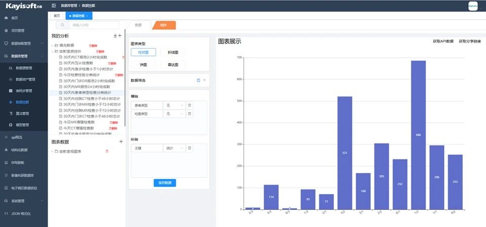Open the dropdown next to 患者类型
The width and height of the screenshot is (486, 227).
point(174,105)
